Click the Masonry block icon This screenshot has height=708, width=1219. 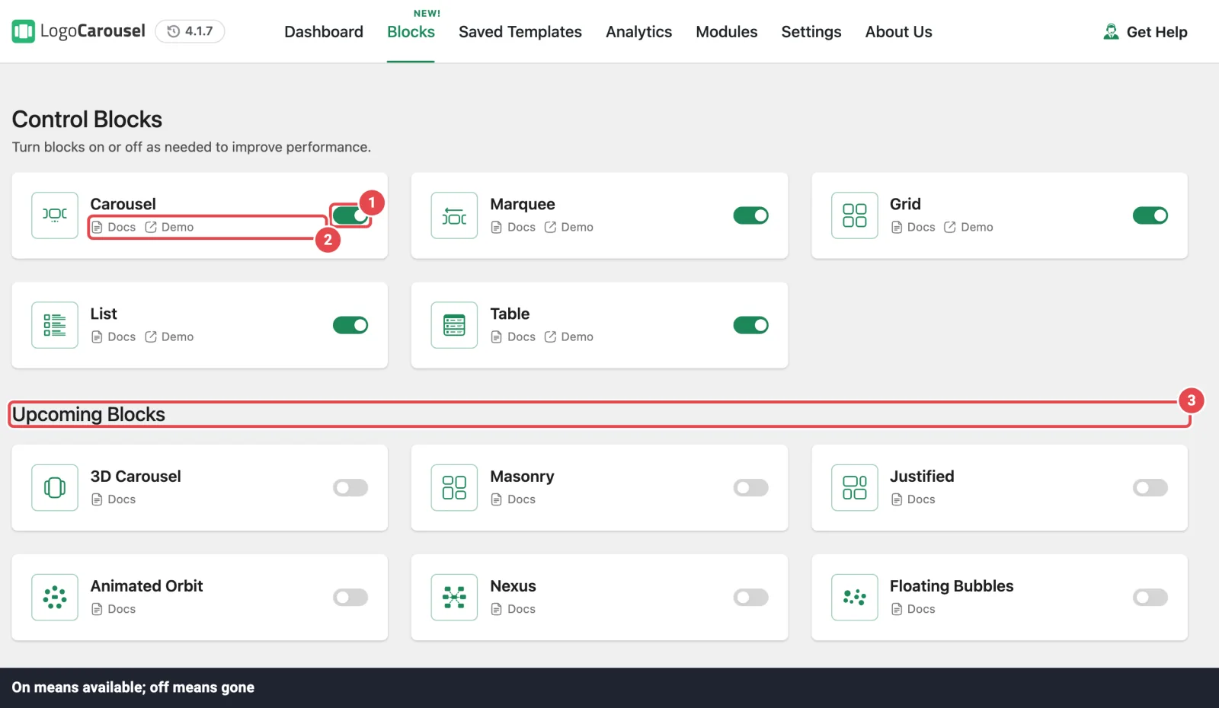click(x=454, y=487)
